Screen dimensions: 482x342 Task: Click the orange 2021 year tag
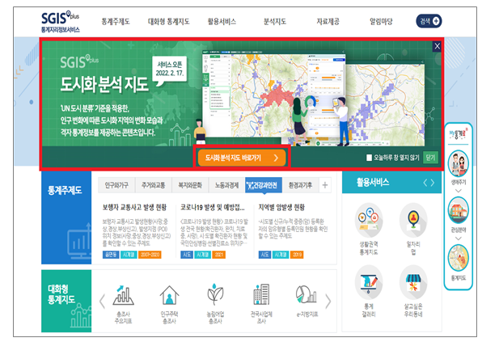[x=219, y=255]
